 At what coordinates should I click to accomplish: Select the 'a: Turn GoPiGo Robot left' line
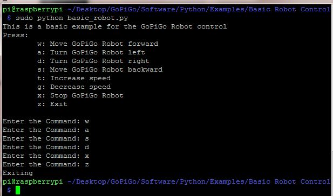[91, 52]
